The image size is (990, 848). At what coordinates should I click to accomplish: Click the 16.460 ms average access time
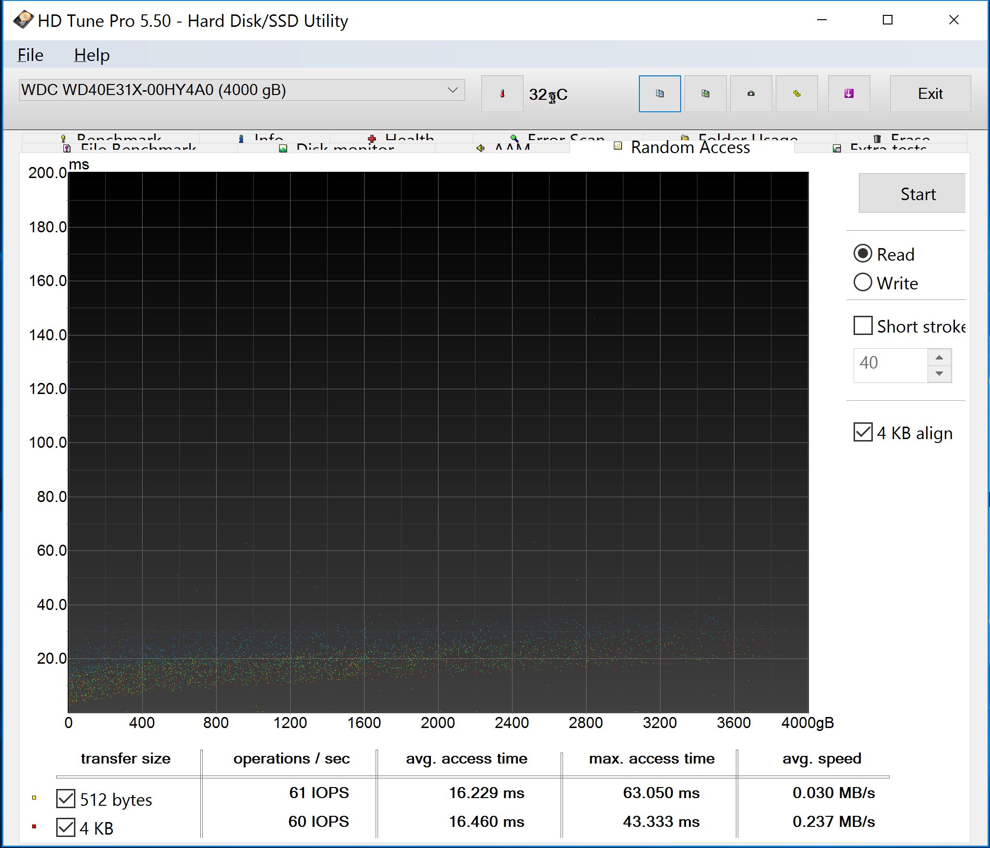pyautogui.click(x=487, y=822)
